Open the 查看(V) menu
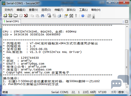This screenshot has height=96, width=131. click(x=33, y=10)
